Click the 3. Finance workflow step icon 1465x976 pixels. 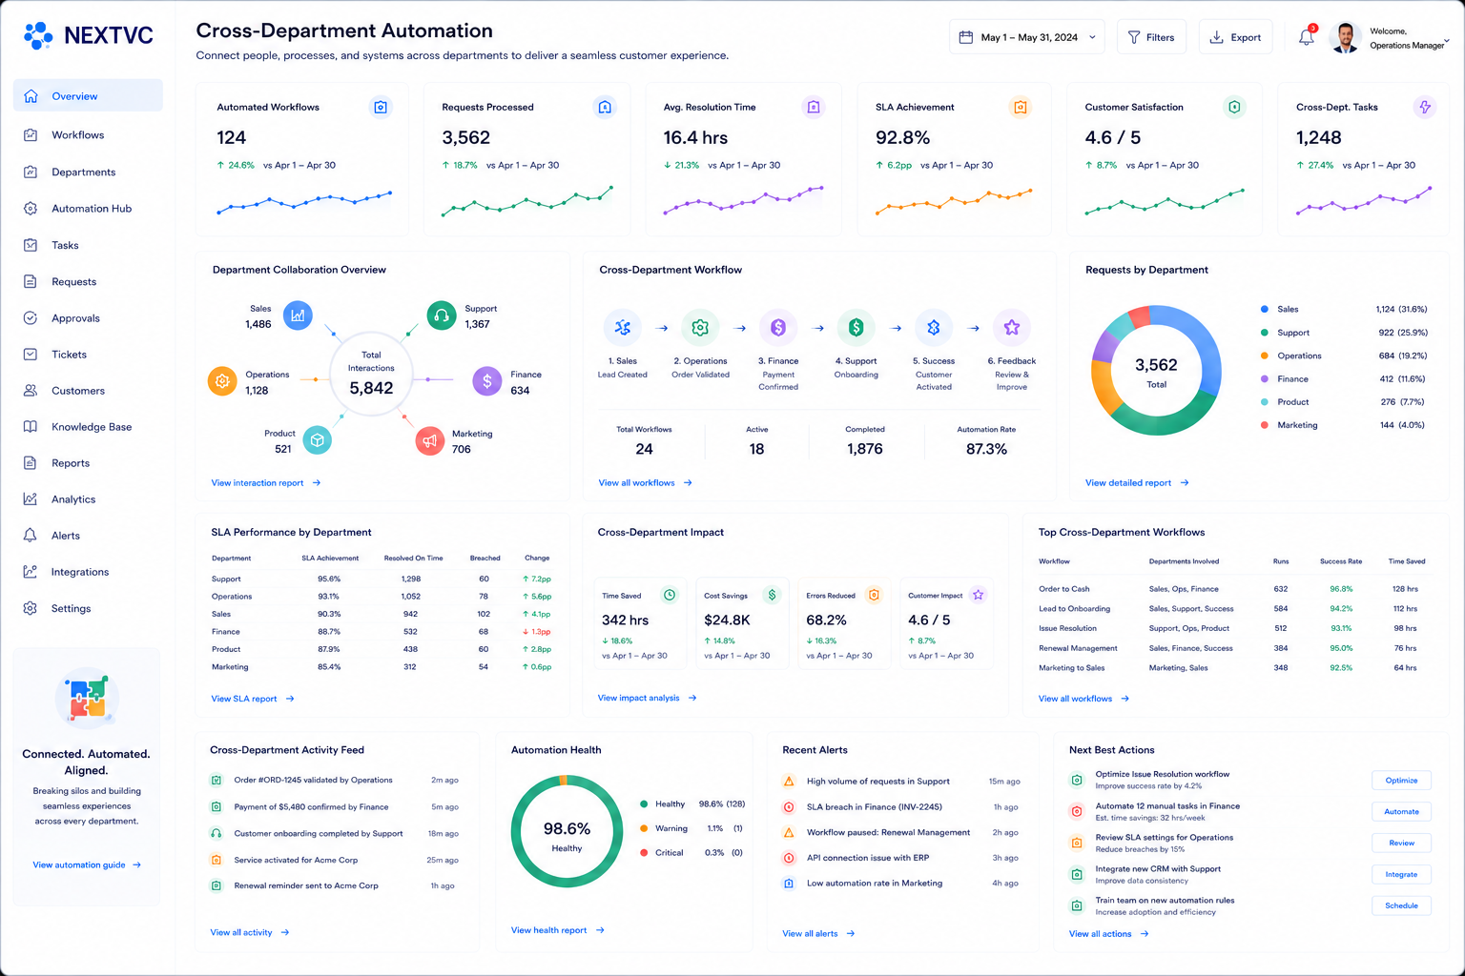[778, 328]
